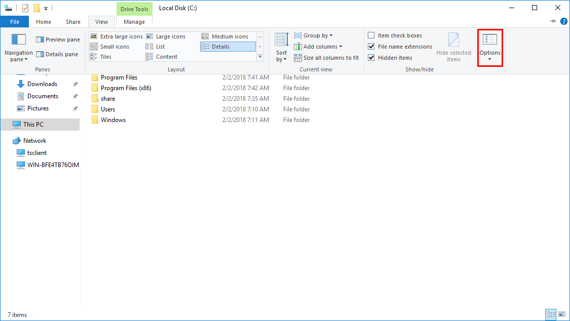Click the Help question mark icon
The image size is (570, 321).
[564, 21]
